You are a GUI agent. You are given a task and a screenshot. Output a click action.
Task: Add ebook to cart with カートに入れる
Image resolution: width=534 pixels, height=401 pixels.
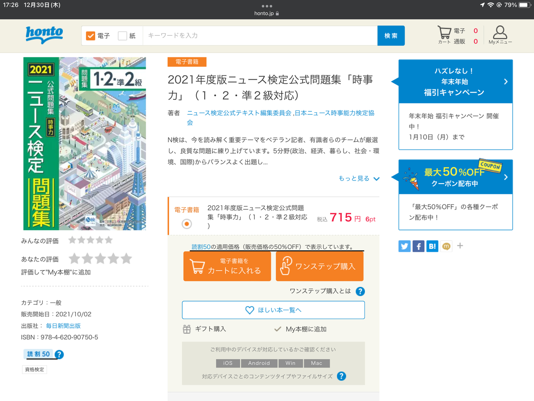[x=227, y=266]
